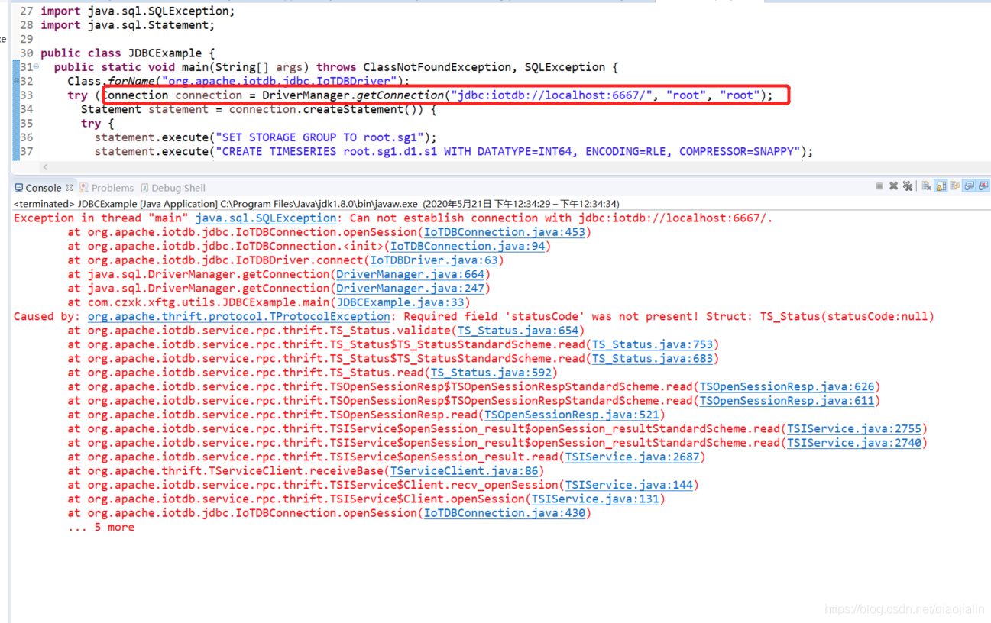Open JDBCExample.java:33 stack trace link
This screenshot has width=991, height=623.
point(400,302)
